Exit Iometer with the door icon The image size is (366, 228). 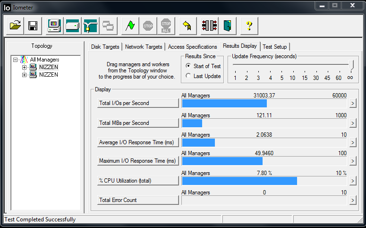click(x=227, y=26)
